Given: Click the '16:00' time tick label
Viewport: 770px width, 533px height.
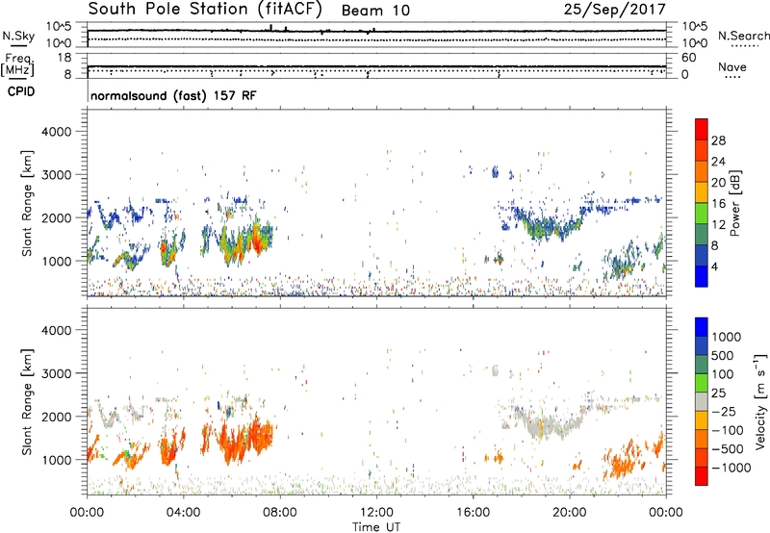Looking at the screenshot, I should (473, 513).
